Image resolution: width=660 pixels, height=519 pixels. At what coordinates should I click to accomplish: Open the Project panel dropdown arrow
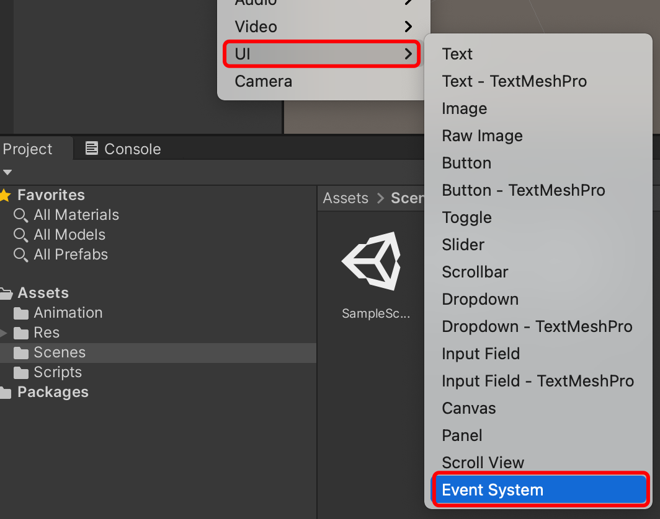[7, 172]
